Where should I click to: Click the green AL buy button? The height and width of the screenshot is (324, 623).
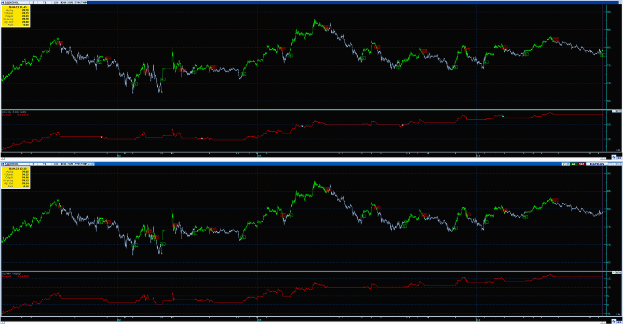(x=573, y=165)
